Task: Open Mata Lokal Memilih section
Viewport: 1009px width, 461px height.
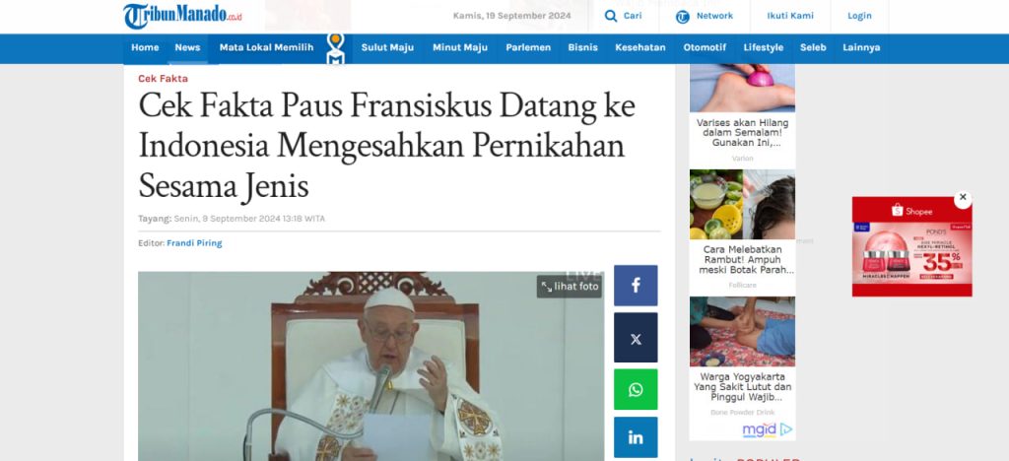Action: click(266, 47)
